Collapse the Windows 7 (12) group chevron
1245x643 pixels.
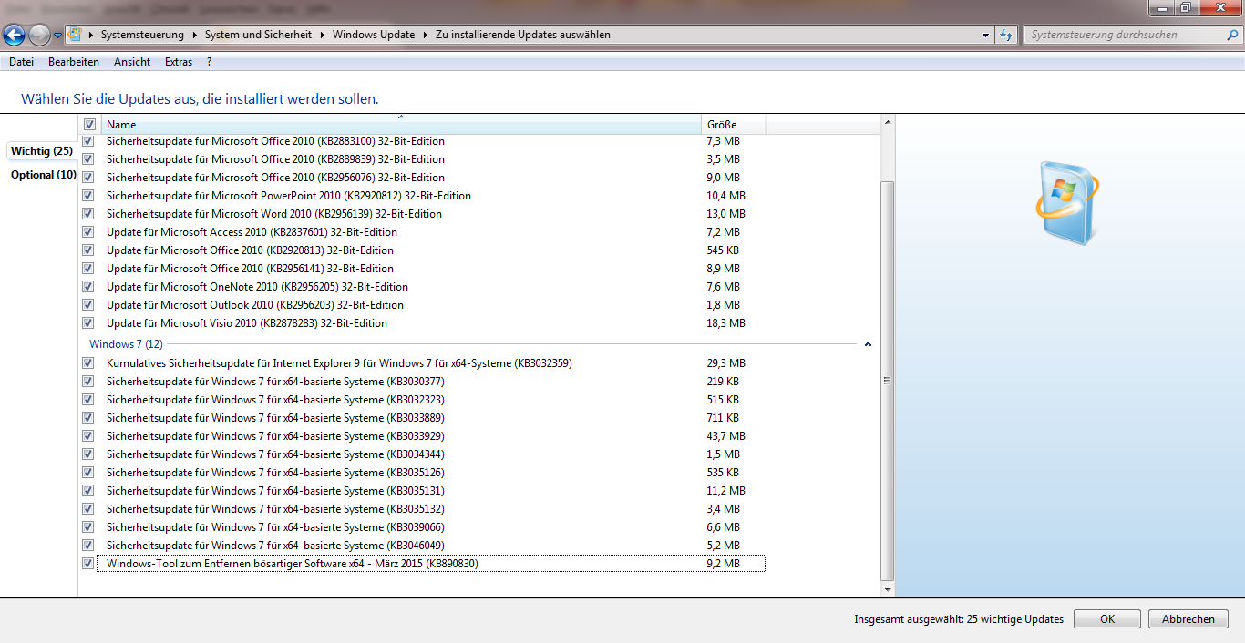(x=868, y=344)
